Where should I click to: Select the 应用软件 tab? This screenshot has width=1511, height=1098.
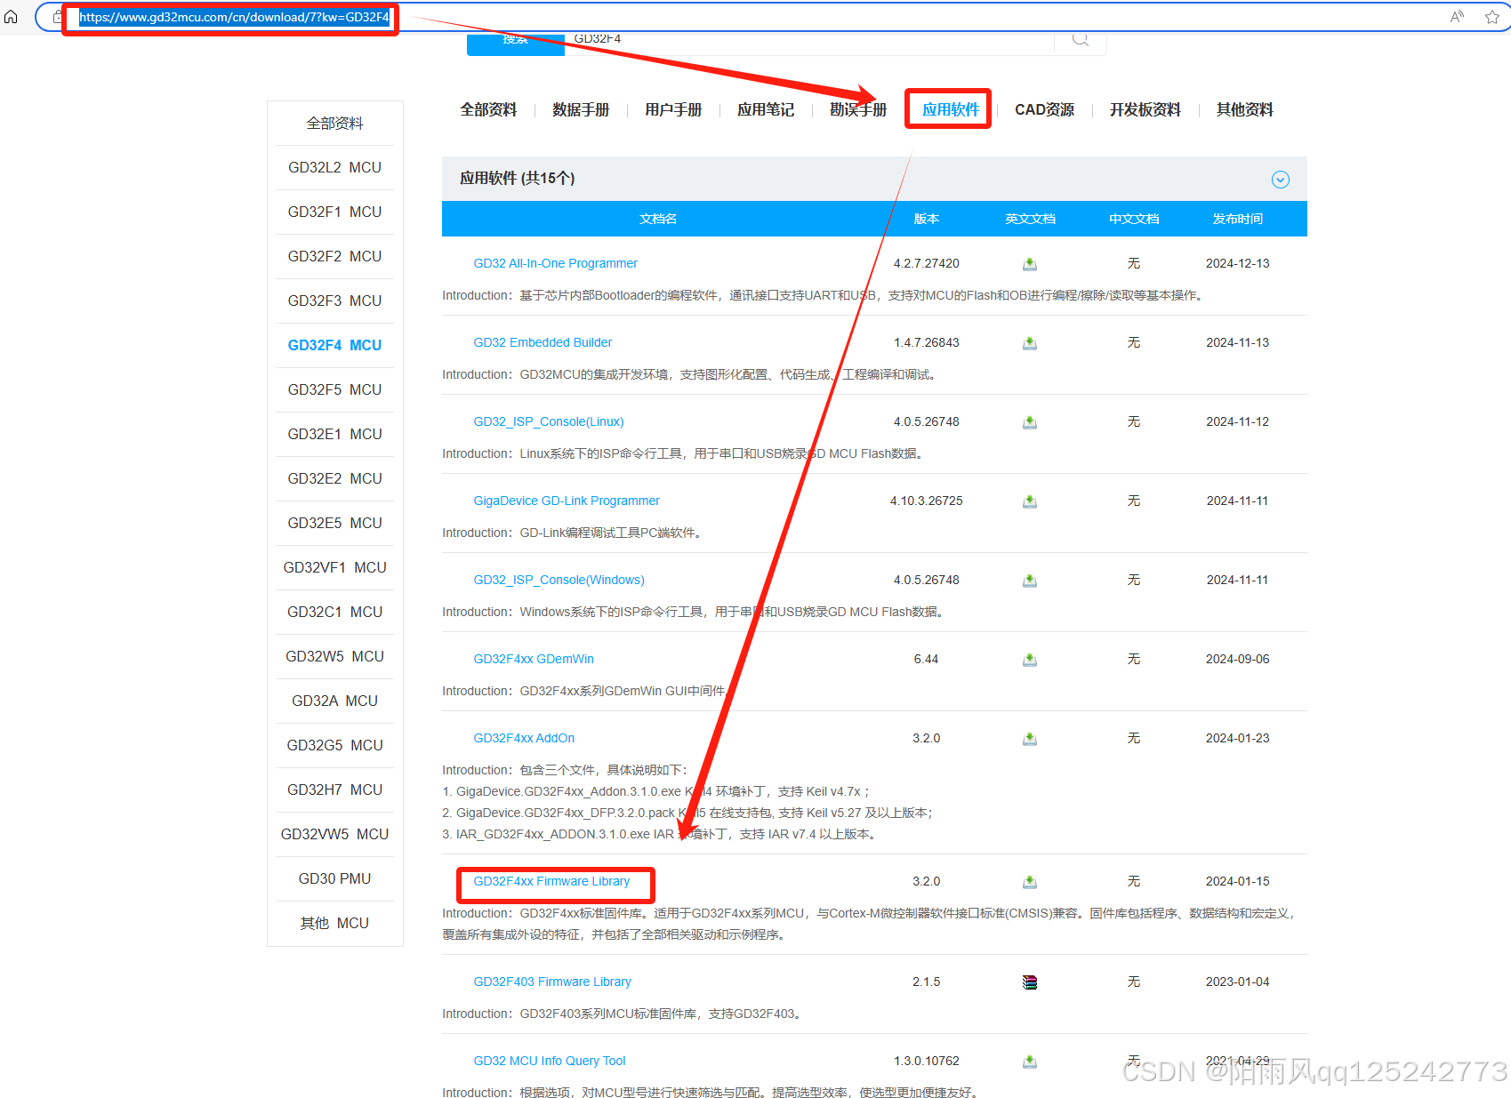coord(951,109)
